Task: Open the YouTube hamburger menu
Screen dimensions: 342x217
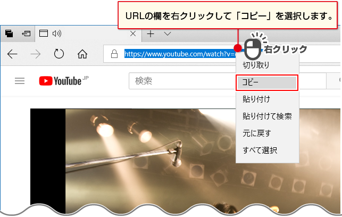Action: (x=20, y=81)
